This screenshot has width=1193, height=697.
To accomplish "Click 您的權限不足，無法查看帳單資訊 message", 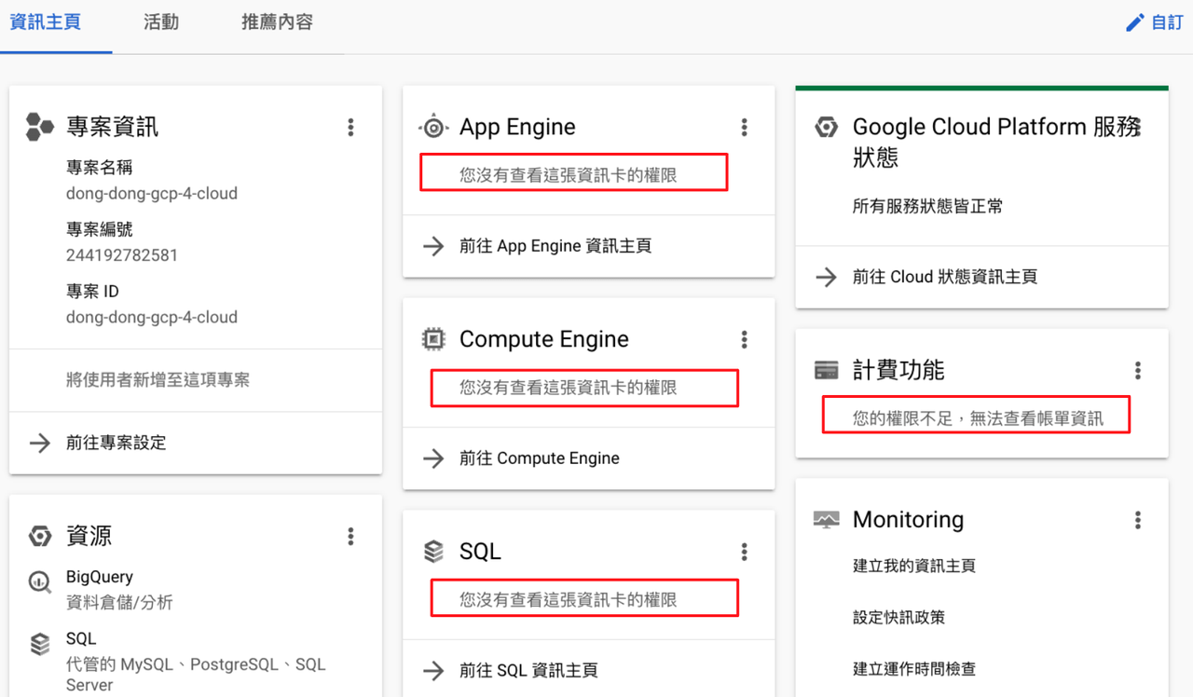I will click(978, 419).
